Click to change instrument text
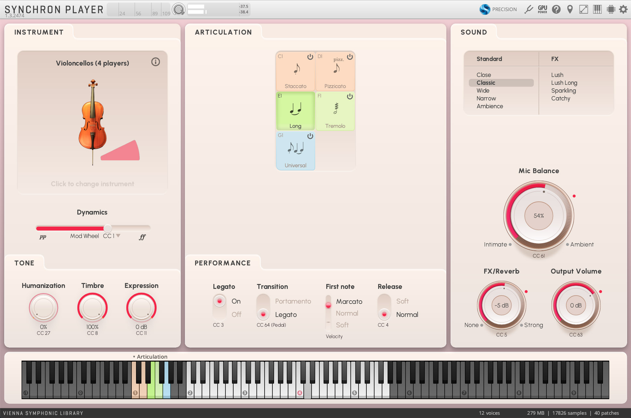Image resolution: width=631 pixels, height=418 pixels. 92,184
